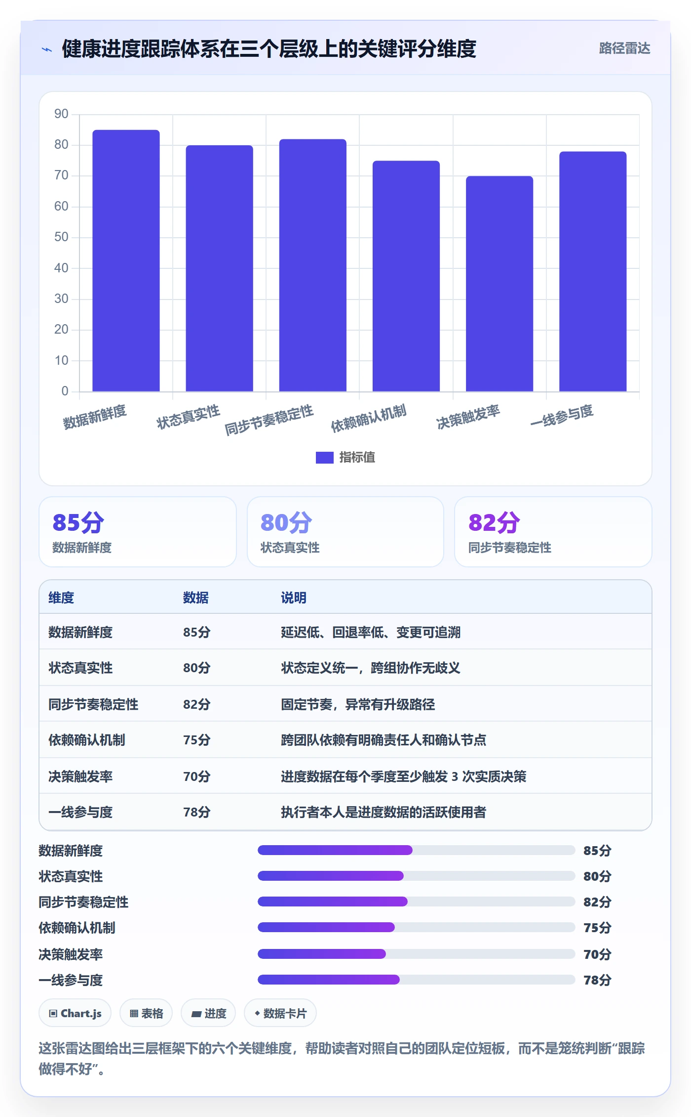Image resolution: width=691 pixels, height=1117 pixels.
Task: Click the 延迟低、回退率低、变更可追溯 description cell
Action: click(x=371, y=632)
